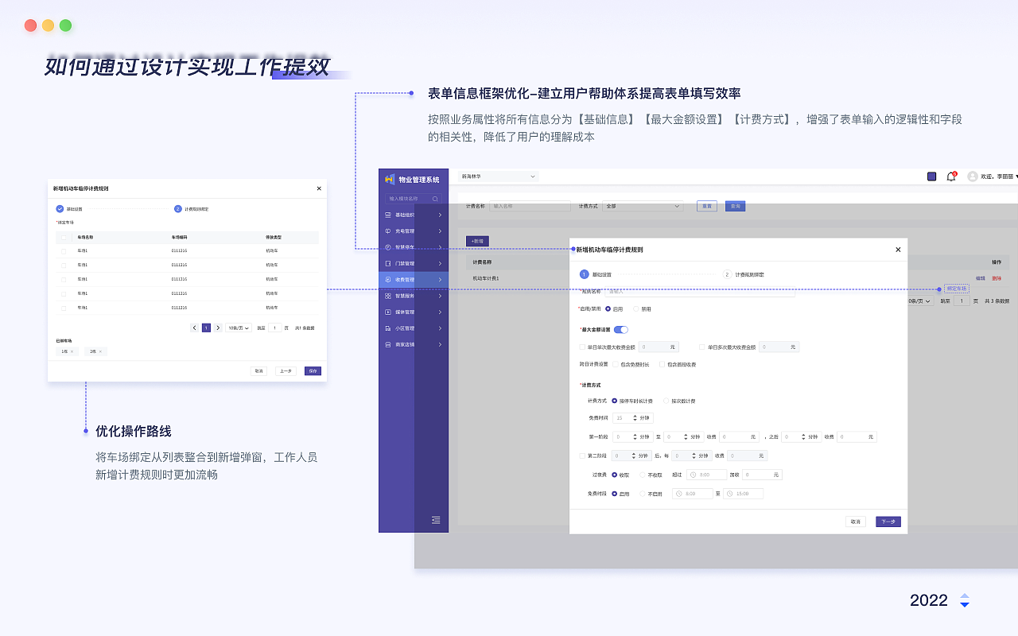
Task: Select the 禁用 radio button
Action: 636,308
